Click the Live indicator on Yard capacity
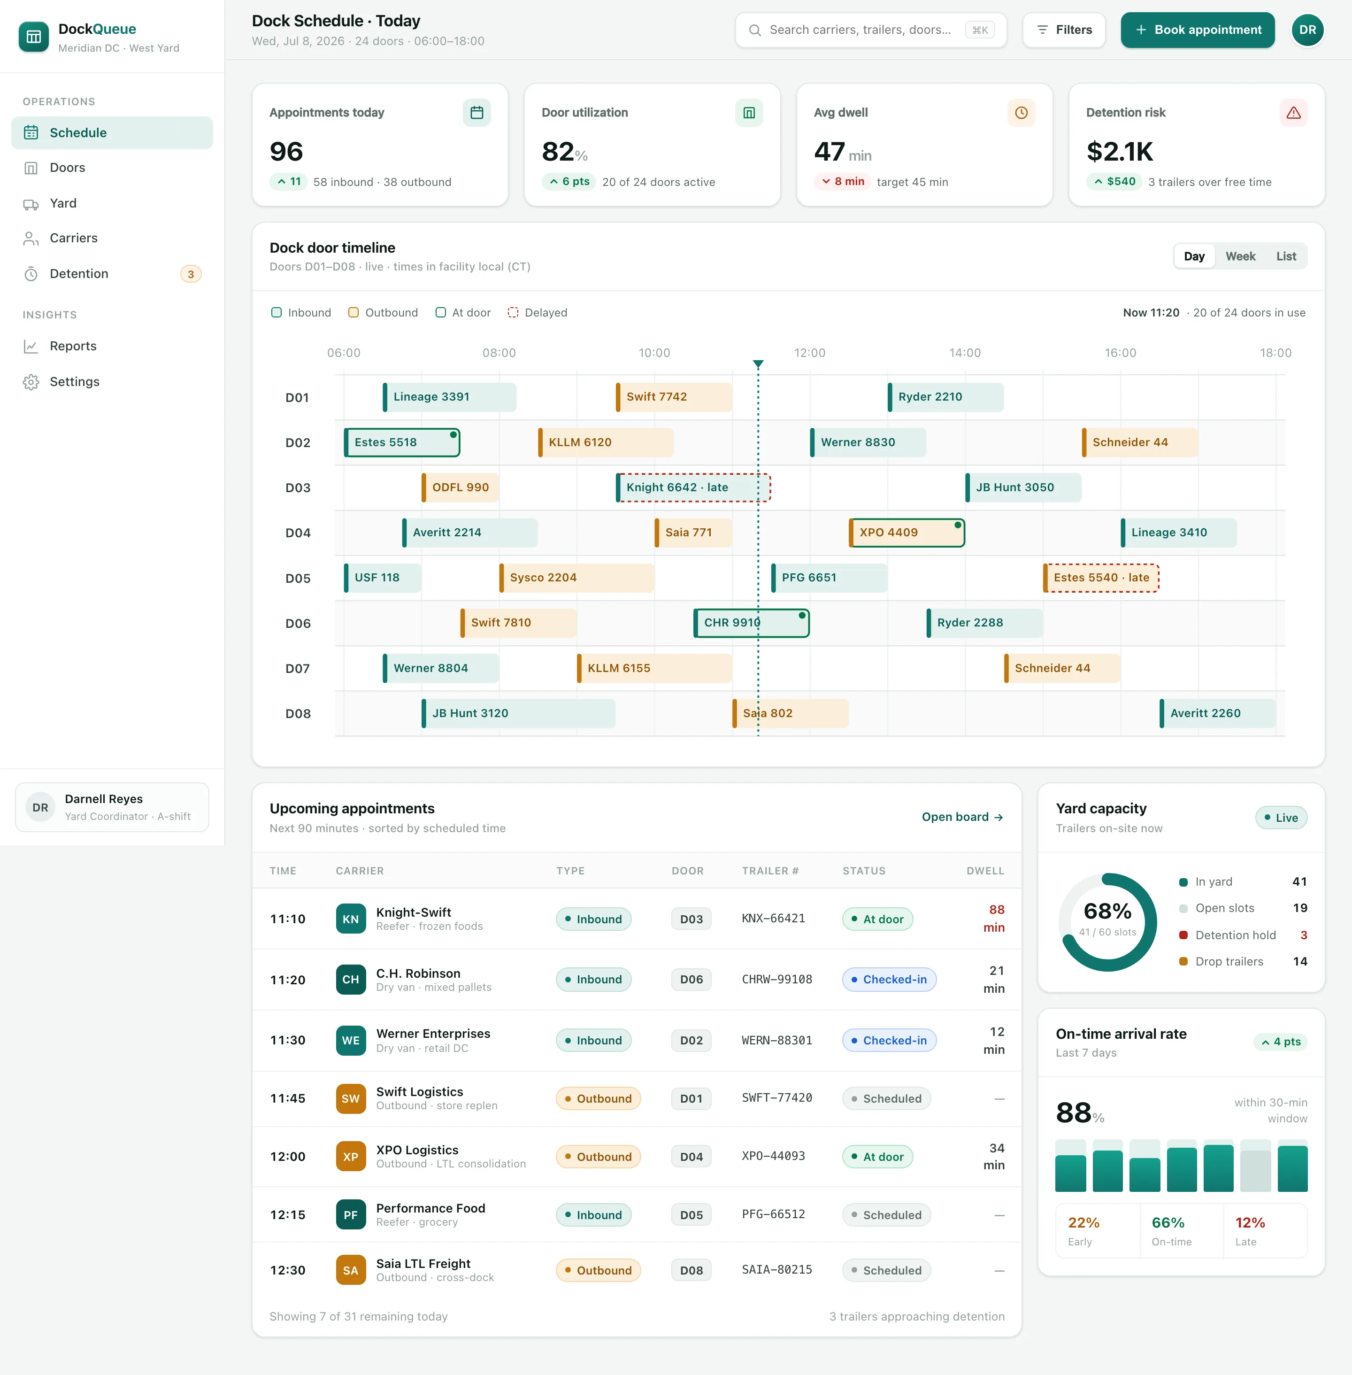 tap(1281, 818)
